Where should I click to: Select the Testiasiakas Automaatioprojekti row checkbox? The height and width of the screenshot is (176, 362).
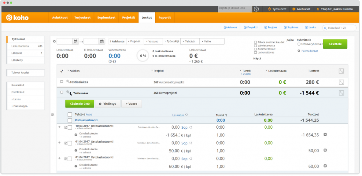(x=62, y=82)
